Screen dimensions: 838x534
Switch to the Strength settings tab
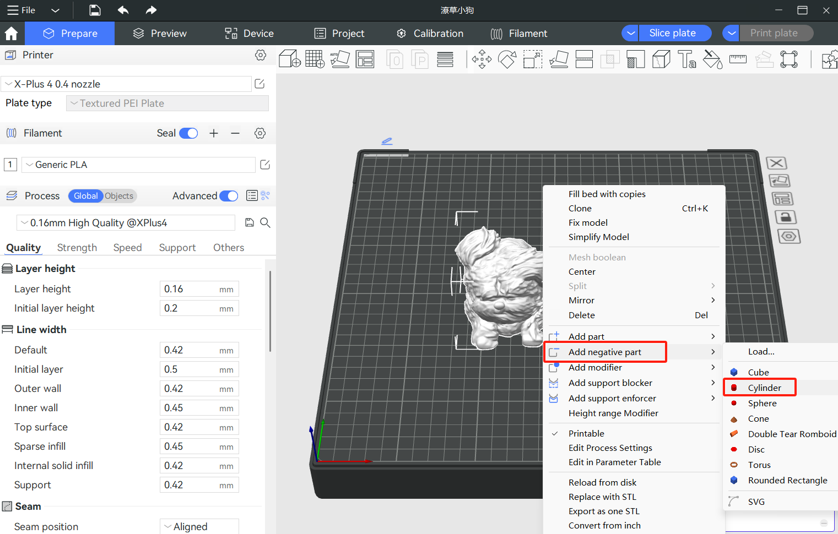pos(77,248)
